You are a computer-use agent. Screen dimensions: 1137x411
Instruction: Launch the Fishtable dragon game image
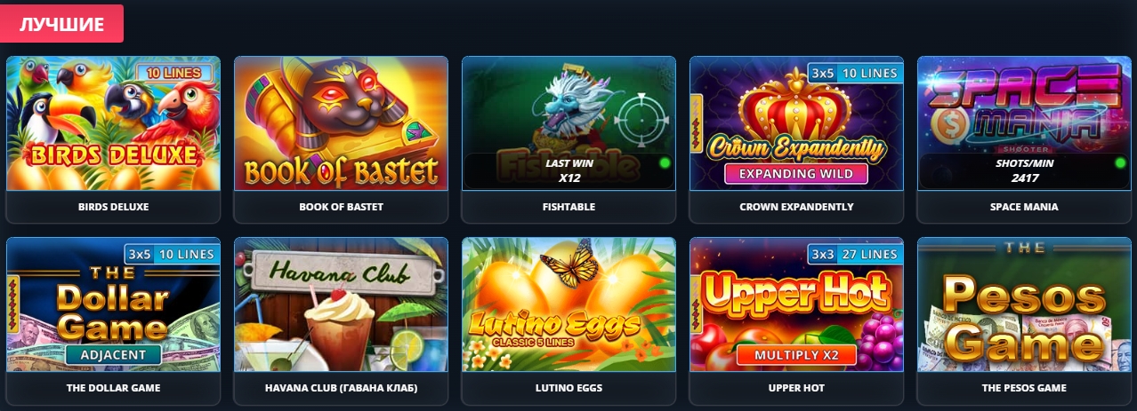tap(568, 123)
